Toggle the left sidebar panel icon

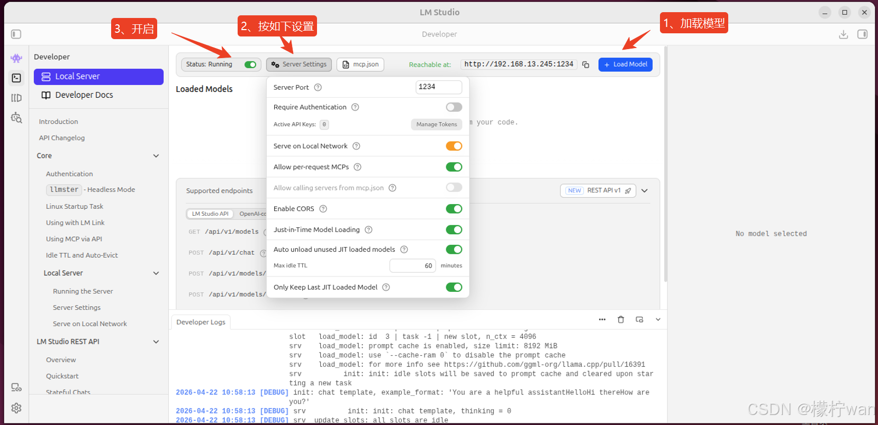pos(16,34)
